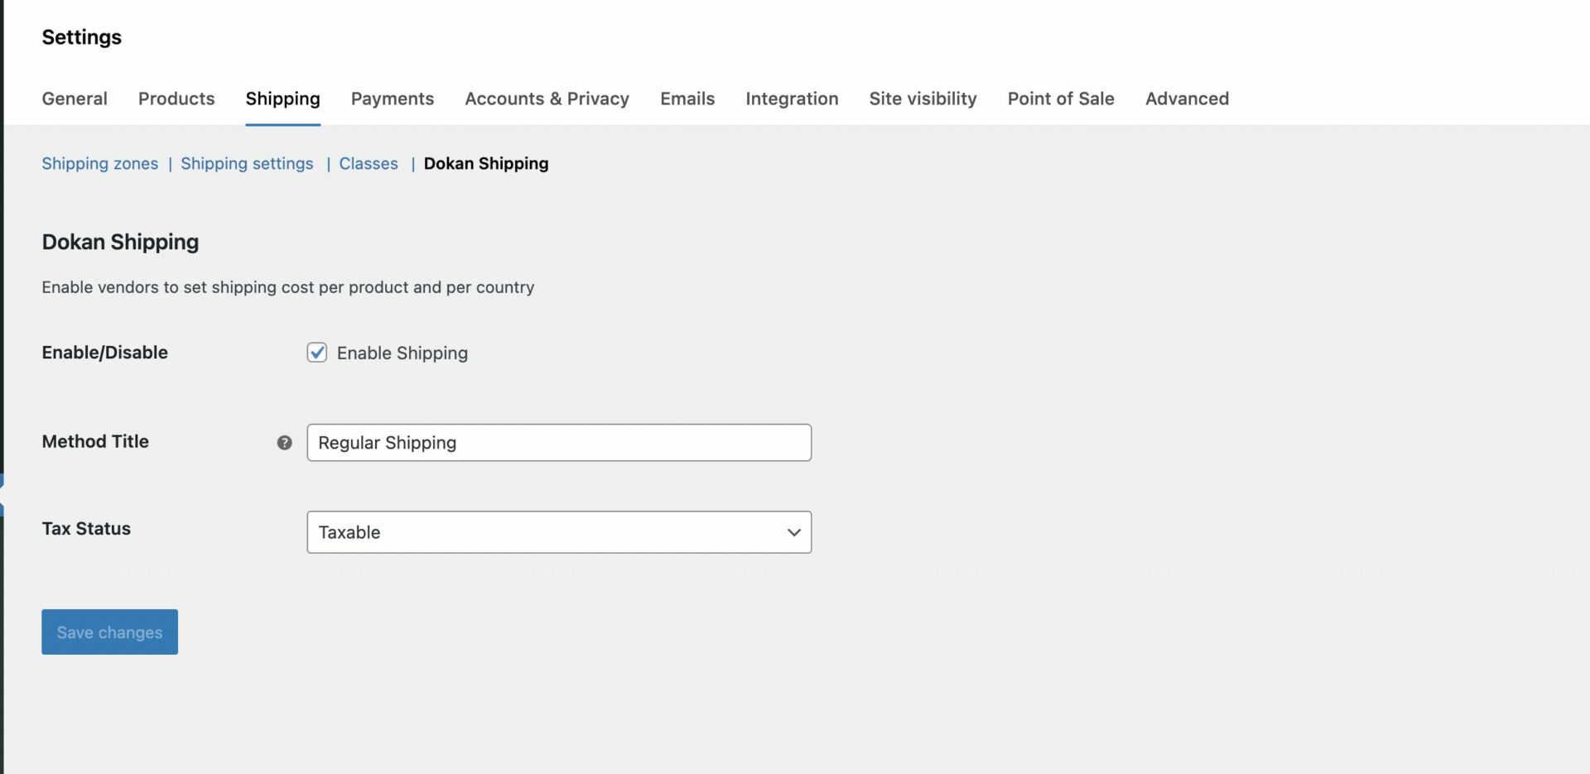This screenshot has width=1590, height=774.
Task: Open the Advanced settings tab
Action: click(1187, 99)
